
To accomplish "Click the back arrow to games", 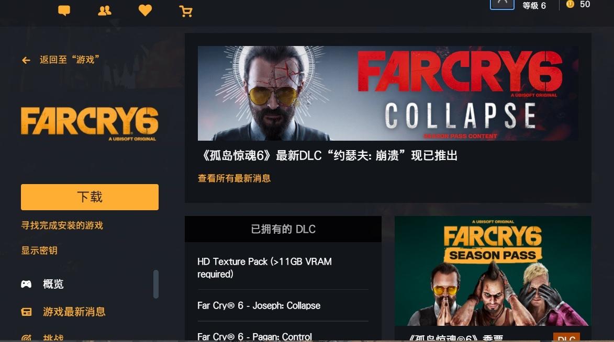I will 26,60.
